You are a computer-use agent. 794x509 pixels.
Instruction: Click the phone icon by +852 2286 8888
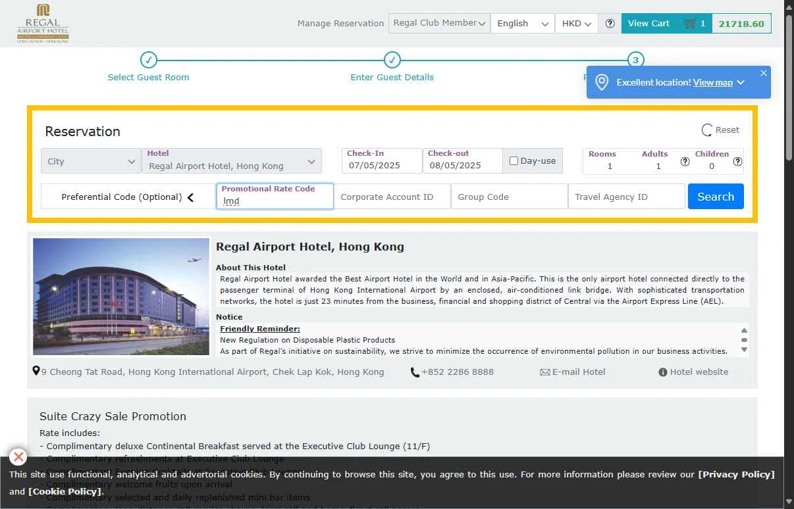pos(415,372)
